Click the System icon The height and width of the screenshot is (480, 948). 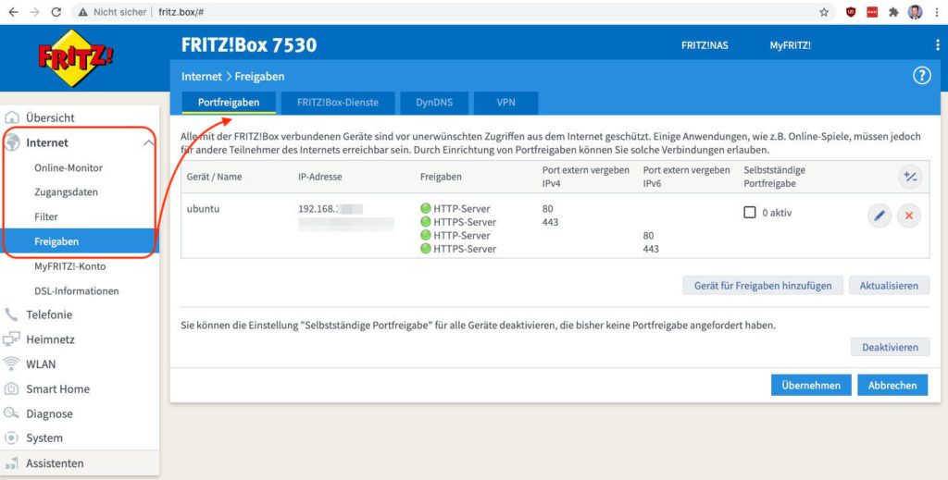pos(11,437)
